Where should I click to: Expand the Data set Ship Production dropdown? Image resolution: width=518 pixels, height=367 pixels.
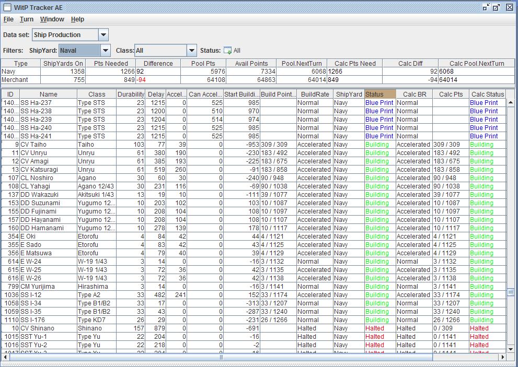103,34
